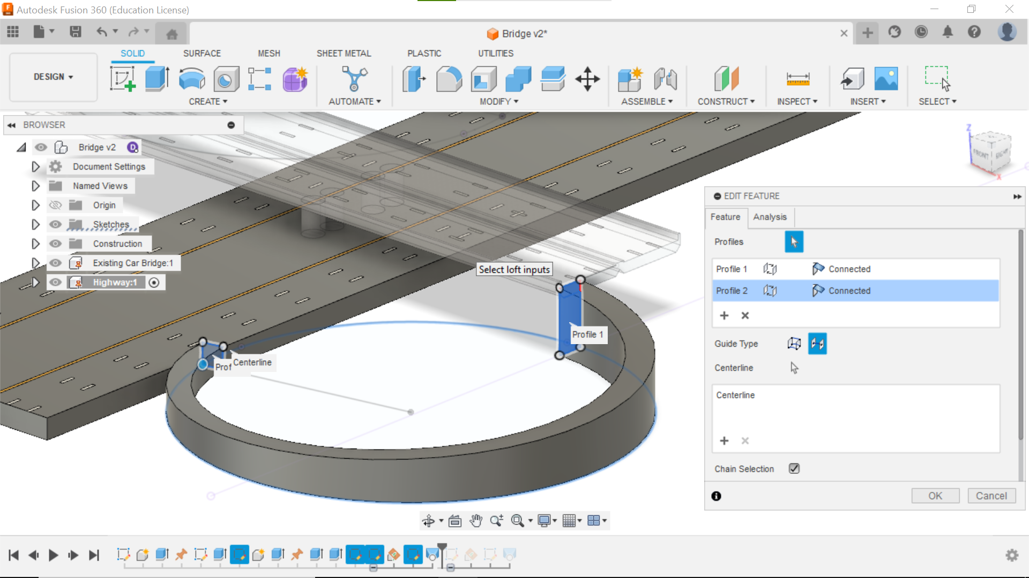Screen dimensions: 1029x578
Task: Open the CONSTRUCT dropdown menu
Action: [726, 101]
